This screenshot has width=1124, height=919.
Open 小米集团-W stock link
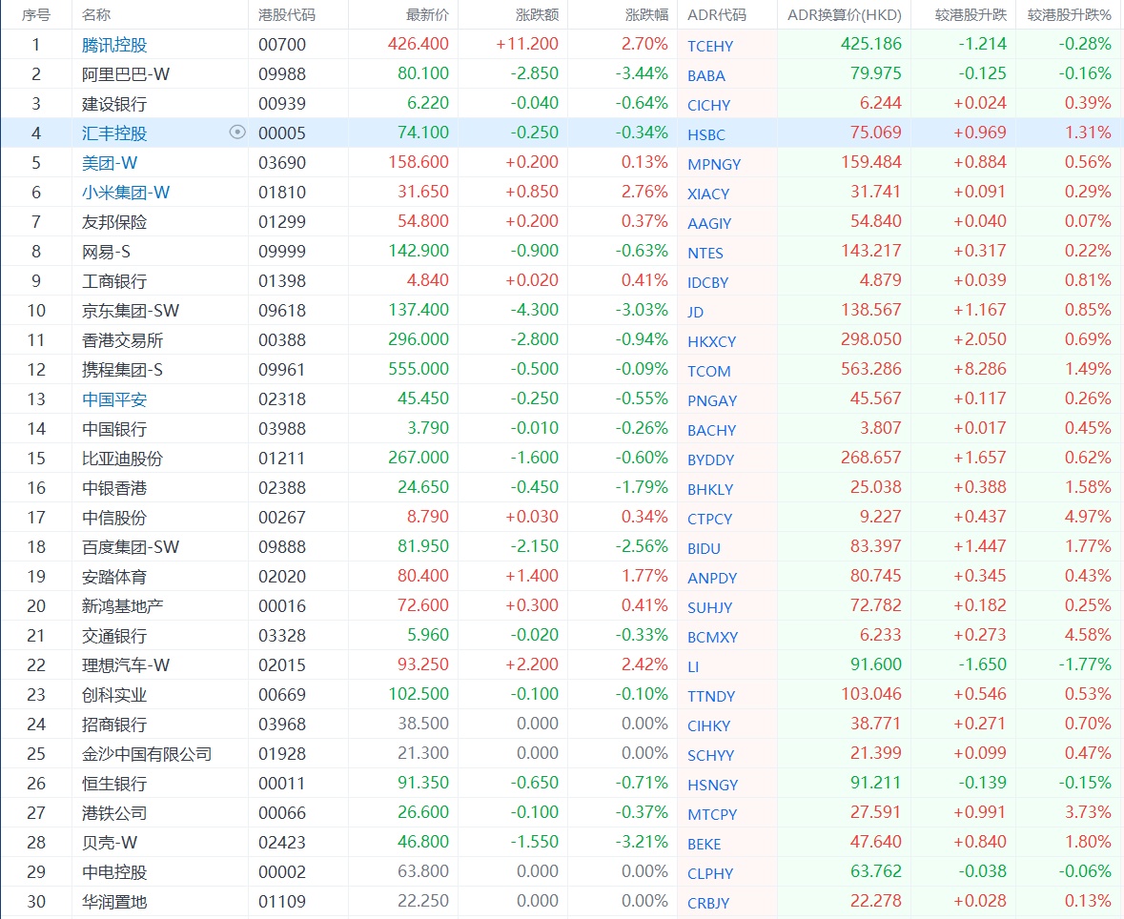[x=126, y=193]
